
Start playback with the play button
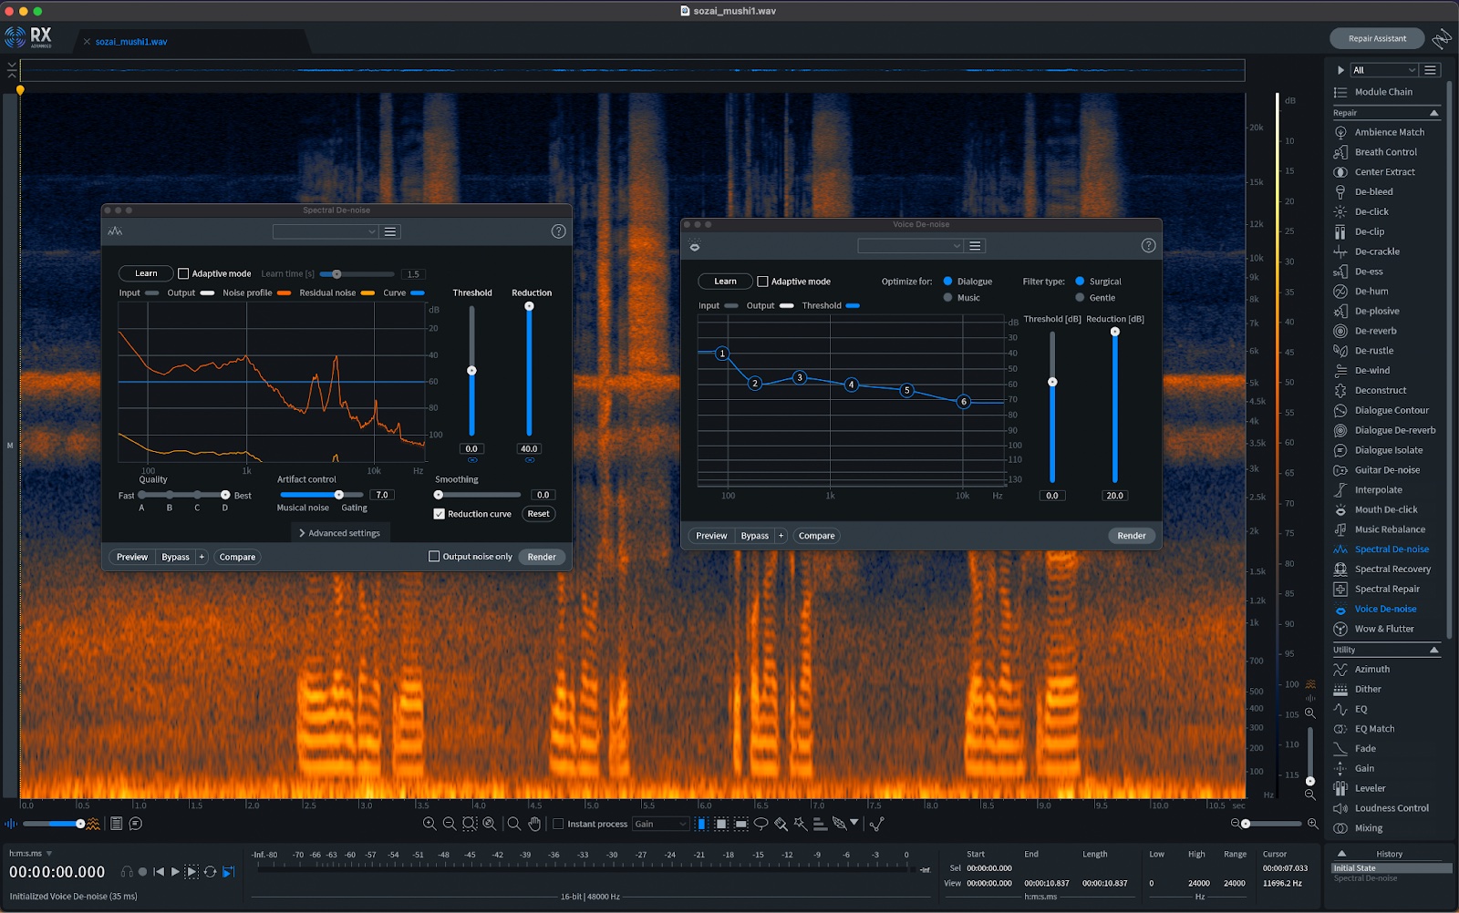click(175, 872)
